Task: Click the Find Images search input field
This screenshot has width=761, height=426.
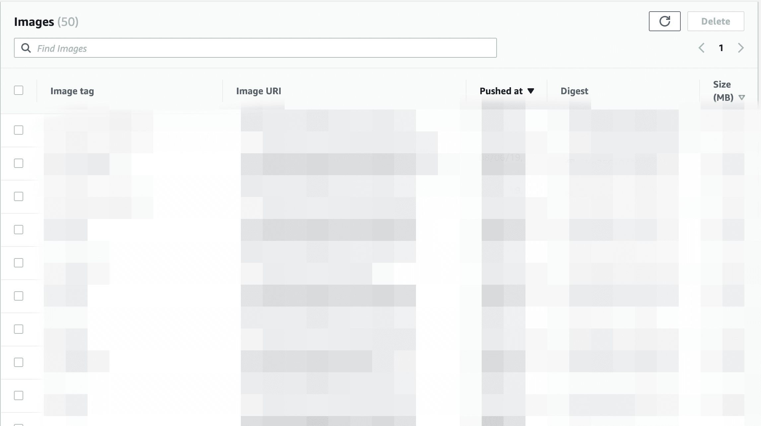Action: pyautogui.click(x=255, y=47)
